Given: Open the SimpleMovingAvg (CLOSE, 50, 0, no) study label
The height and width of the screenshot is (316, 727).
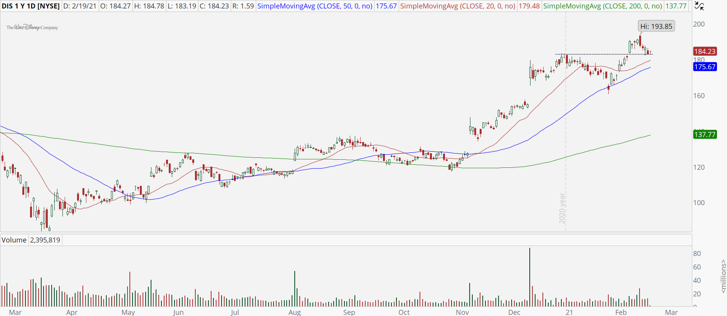Looking at the screenshot, I should (x=315, y=6).
